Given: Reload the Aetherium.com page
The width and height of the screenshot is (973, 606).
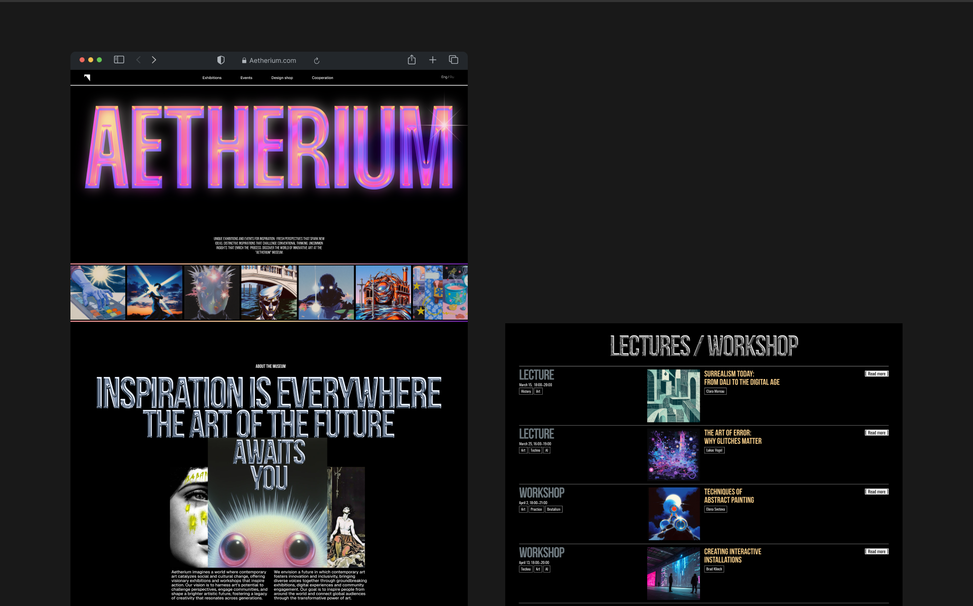Looking at the screenshot, I should pos(317,61).
